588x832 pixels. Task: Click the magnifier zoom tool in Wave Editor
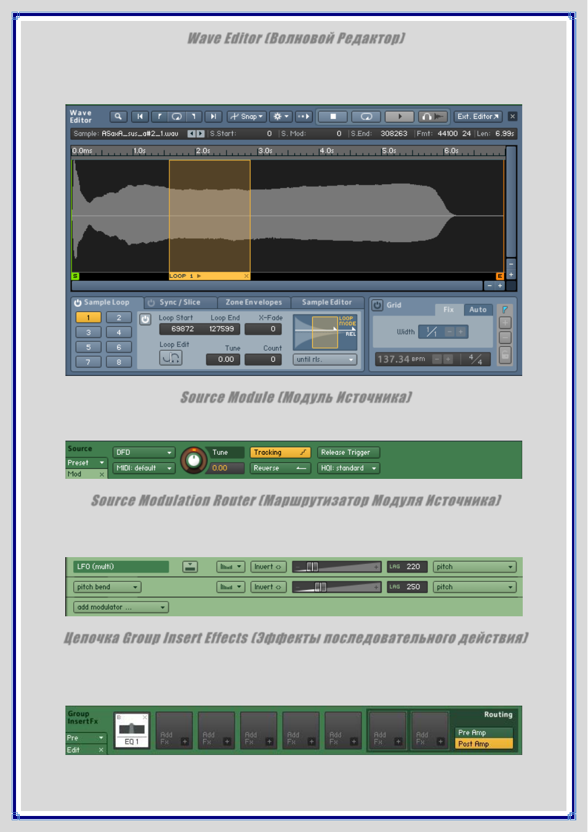click(x=118, y=116)
